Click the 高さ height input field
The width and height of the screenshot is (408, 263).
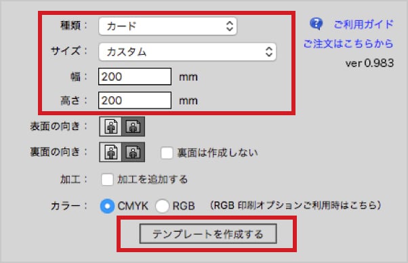(x=135, y=100)
